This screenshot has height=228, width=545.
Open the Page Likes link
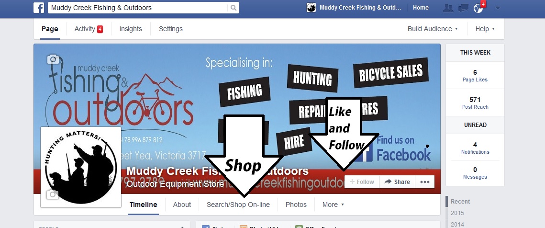tap(475, 80)
